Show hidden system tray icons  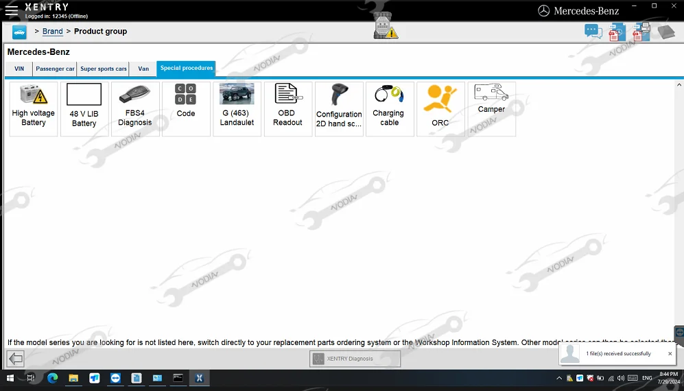click(x=559, y=379)
